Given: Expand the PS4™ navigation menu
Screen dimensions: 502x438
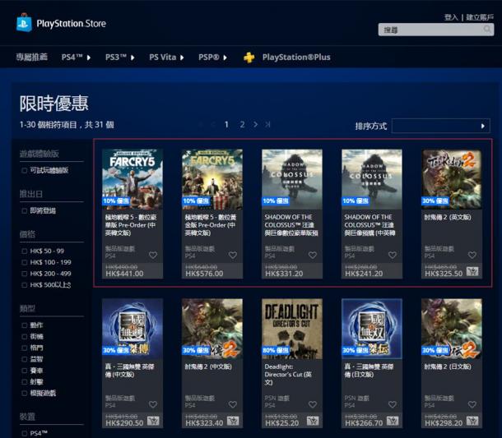Looking at the screenshot, I should click(77, 58).
